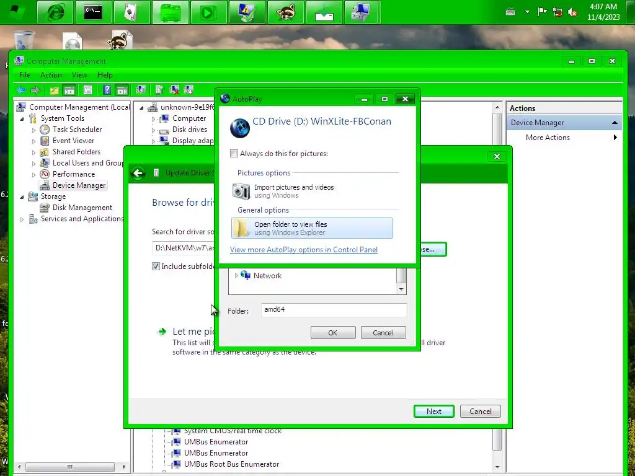
Task: Open the Action menu
Action: (51, 75)
